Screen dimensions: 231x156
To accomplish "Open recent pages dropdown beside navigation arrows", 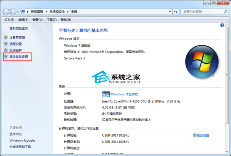I will (18, 12).
